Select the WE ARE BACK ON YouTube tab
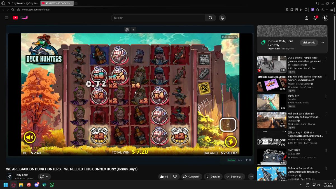 click(x=57, y=3)
